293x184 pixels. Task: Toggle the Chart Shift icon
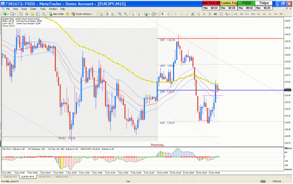[139, 14]
